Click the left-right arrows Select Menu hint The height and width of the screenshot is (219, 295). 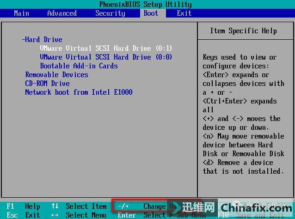pos(79,215)
